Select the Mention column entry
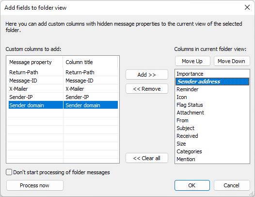The height and width of the screenshot is (197, 255). 212,159
